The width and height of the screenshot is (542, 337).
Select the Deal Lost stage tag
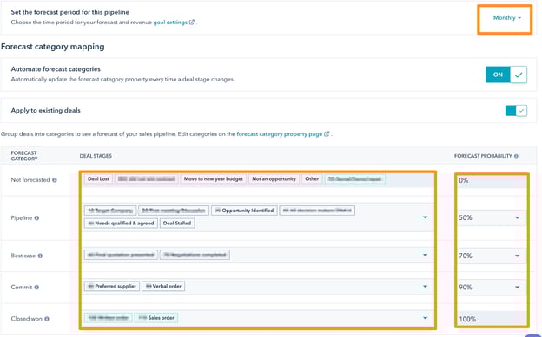point(98,179)
